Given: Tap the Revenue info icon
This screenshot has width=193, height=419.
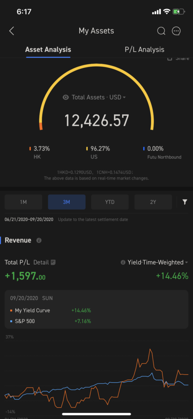Looking at the screenshot, I should click(39, 241).
